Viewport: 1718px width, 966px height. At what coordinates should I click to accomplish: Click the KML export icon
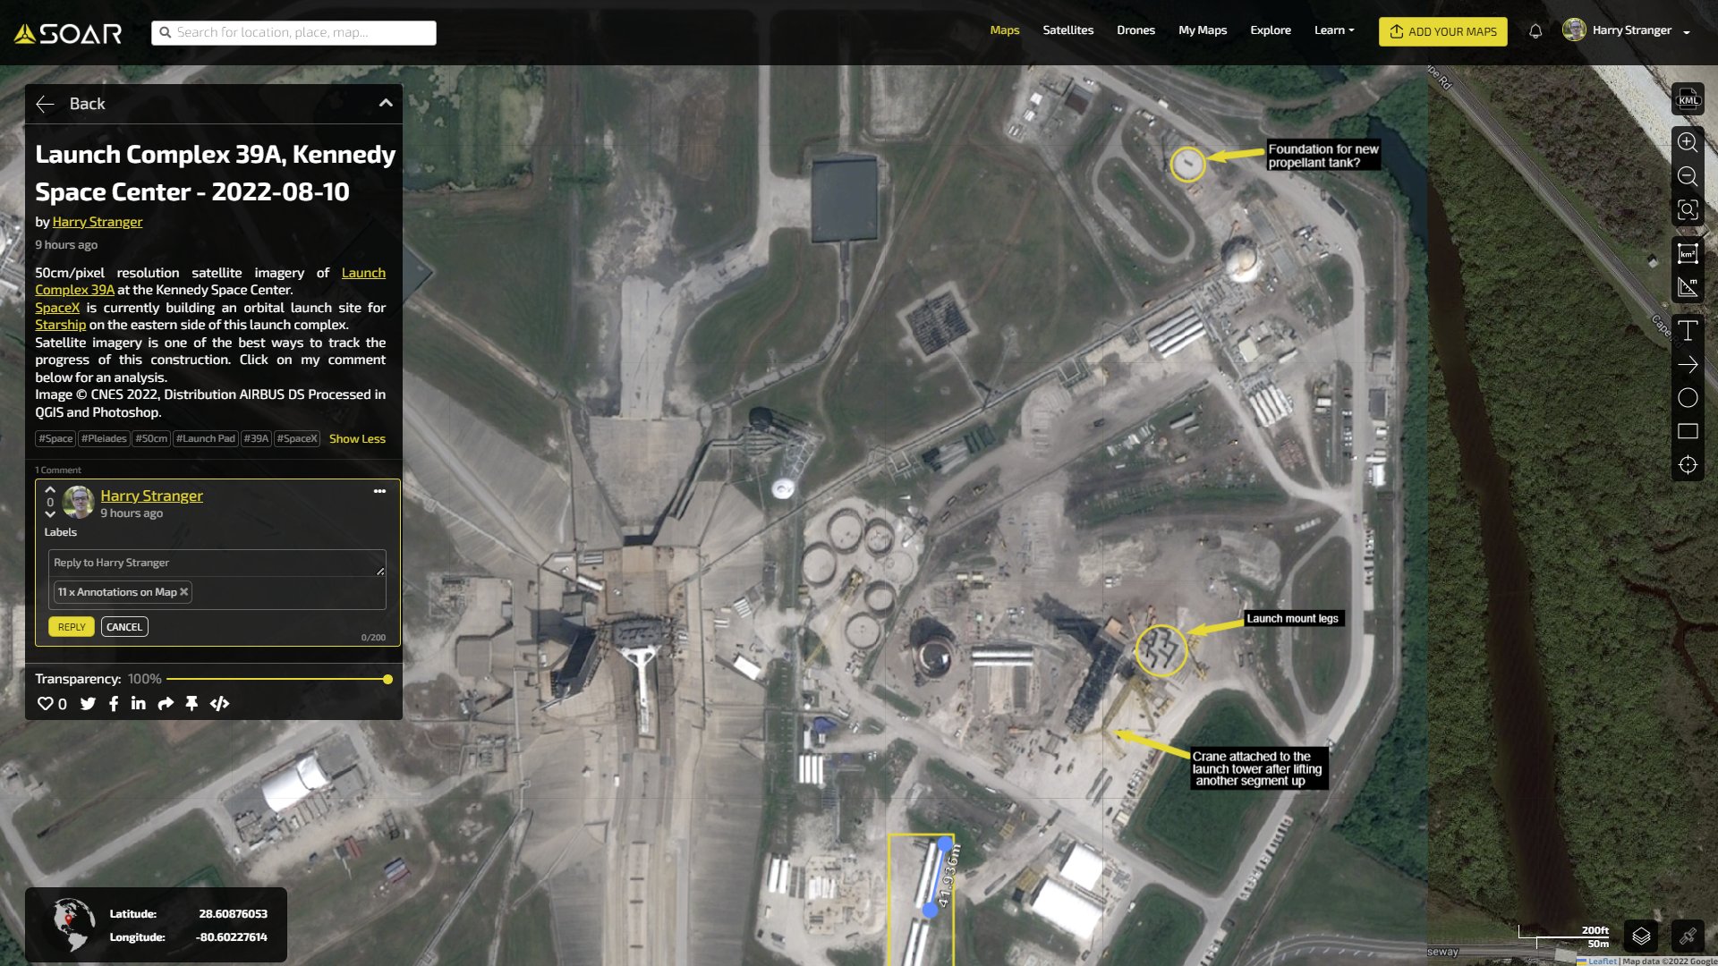1688,99
